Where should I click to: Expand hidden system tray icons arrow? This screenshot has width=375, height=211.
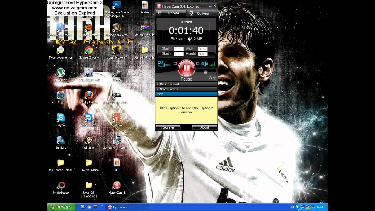click(x=297, y=207)
